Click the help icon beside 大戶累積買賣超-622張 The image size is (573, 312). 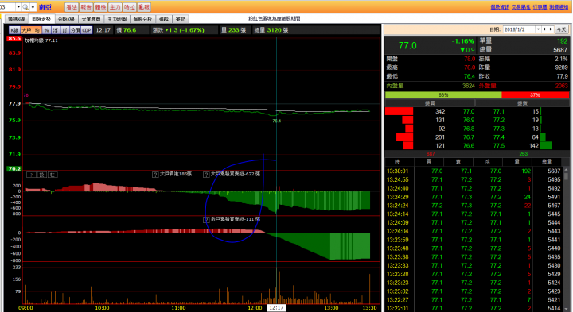point(206,175)
